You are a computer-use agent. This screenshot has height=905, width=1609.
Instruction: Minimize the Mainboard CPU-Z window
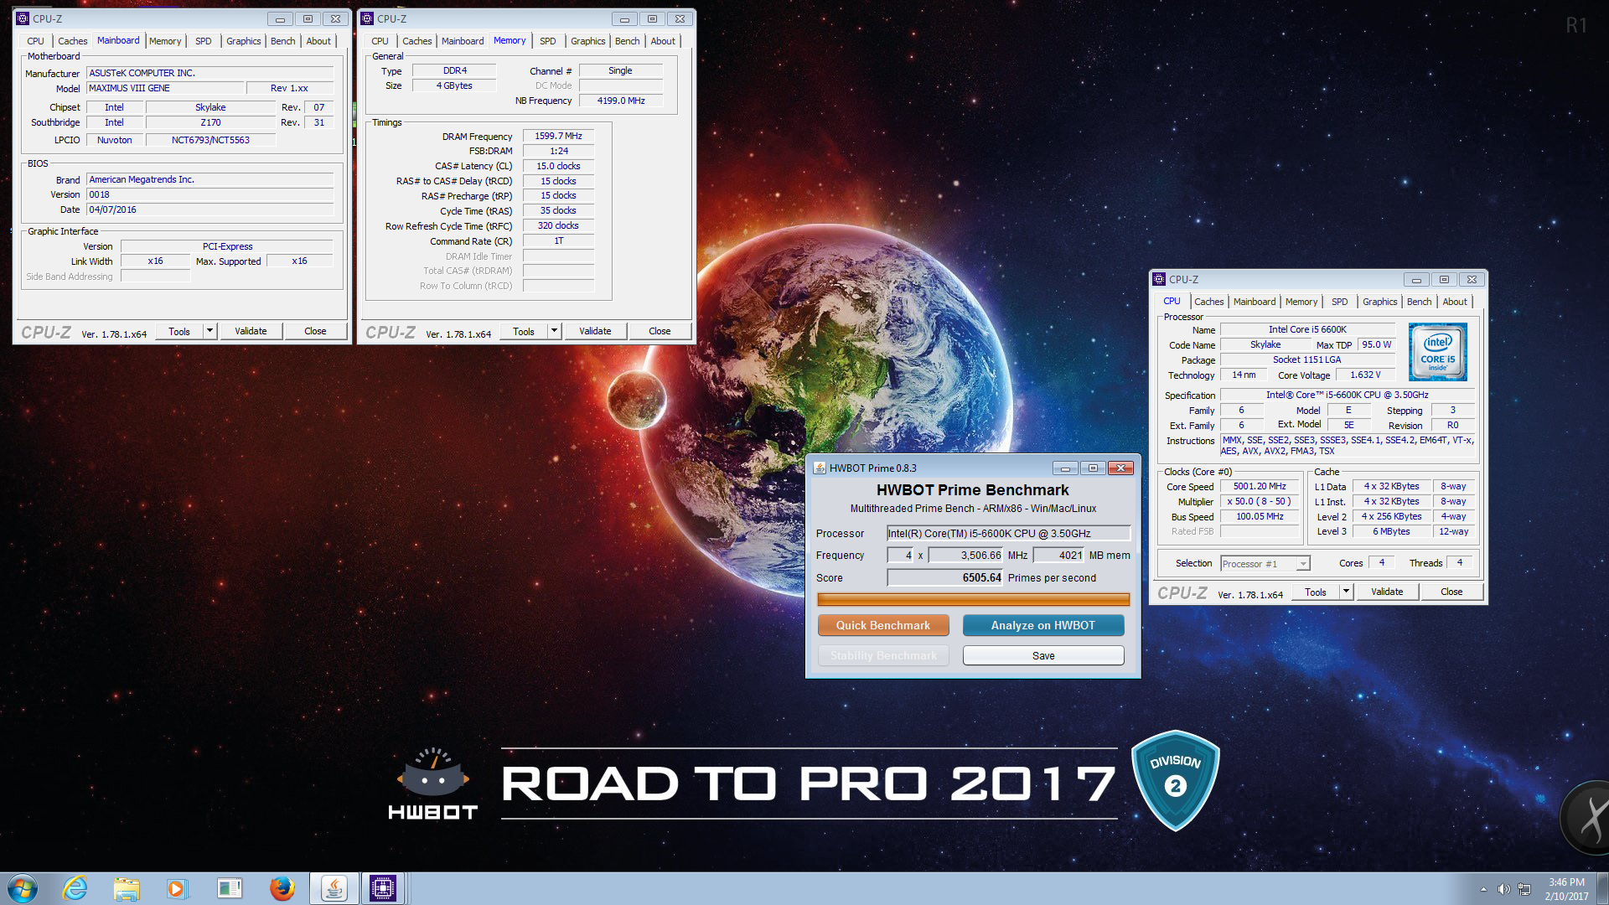click(x=280, y=19)
